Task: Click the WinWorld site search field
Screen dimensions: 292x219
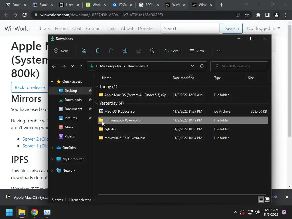Action: click(190, 28)
